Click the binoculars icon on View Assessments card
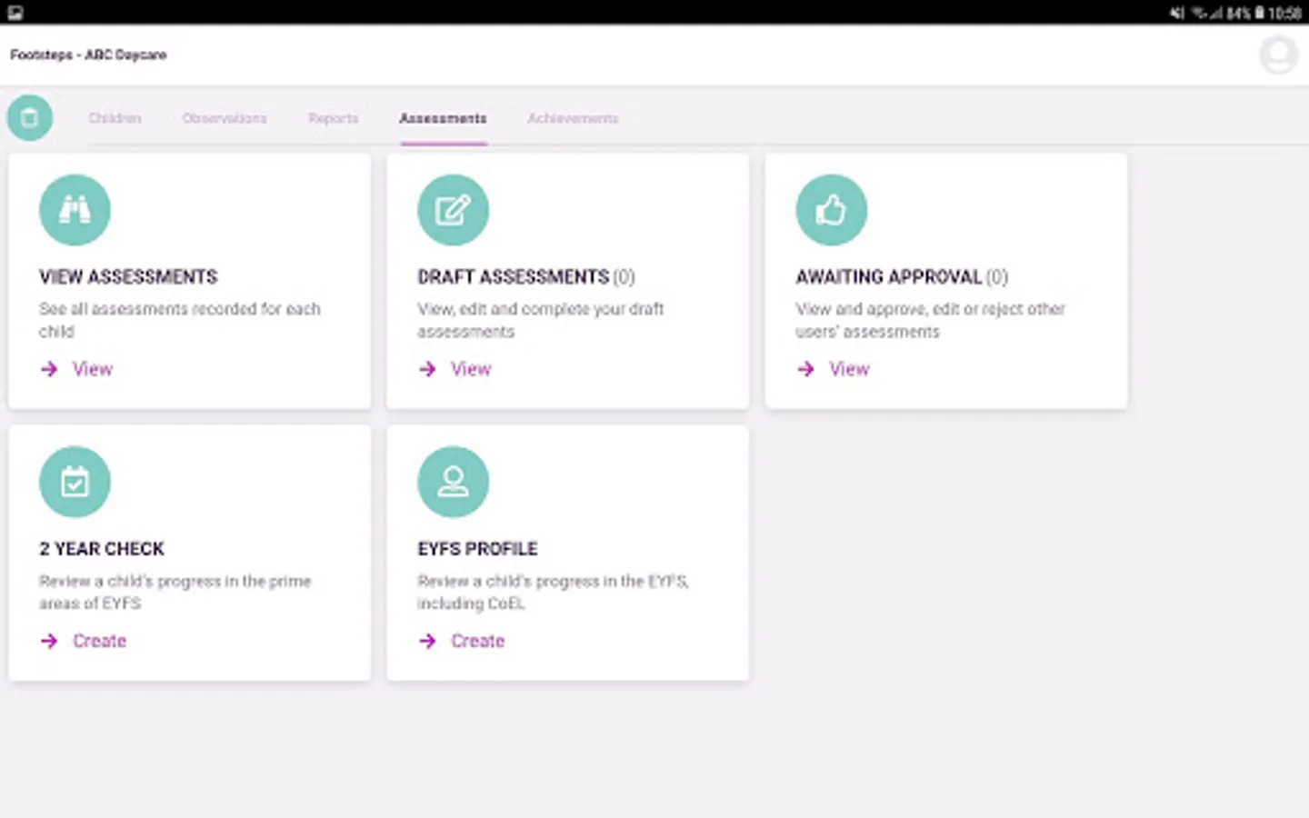The height and width of the screenshot is (818, 1309). (x=75, y=210)
